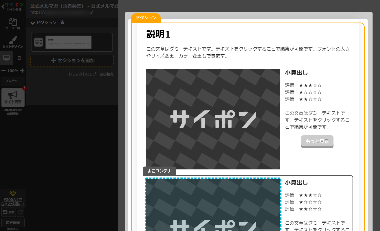Click the 公式メルマガ page title
Image resolution: width=380 pixels, height=231 pixels.
pos(74,6)
